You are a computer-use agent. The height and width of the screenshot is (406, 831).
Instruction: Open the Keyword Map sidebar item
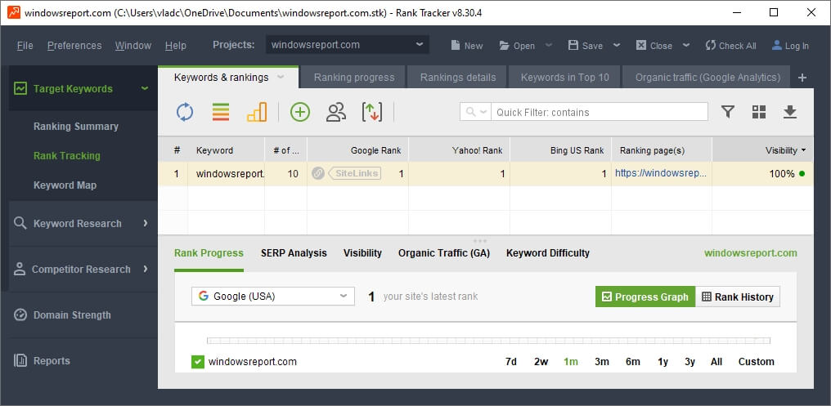coord(65,185)
